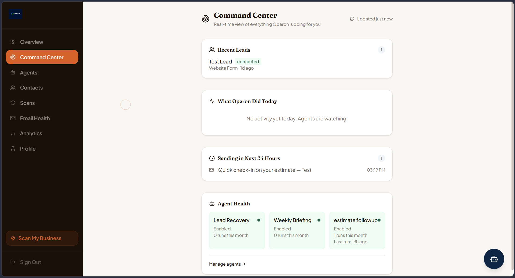Click 'No activity yet today' message
The width and height of the screenshot is (515, 278).
coord(297,119)
